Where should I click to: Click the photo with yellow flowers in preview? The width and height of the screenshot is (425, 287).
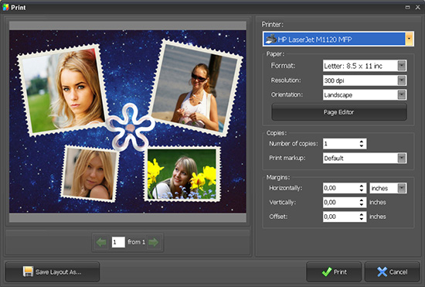182,173
